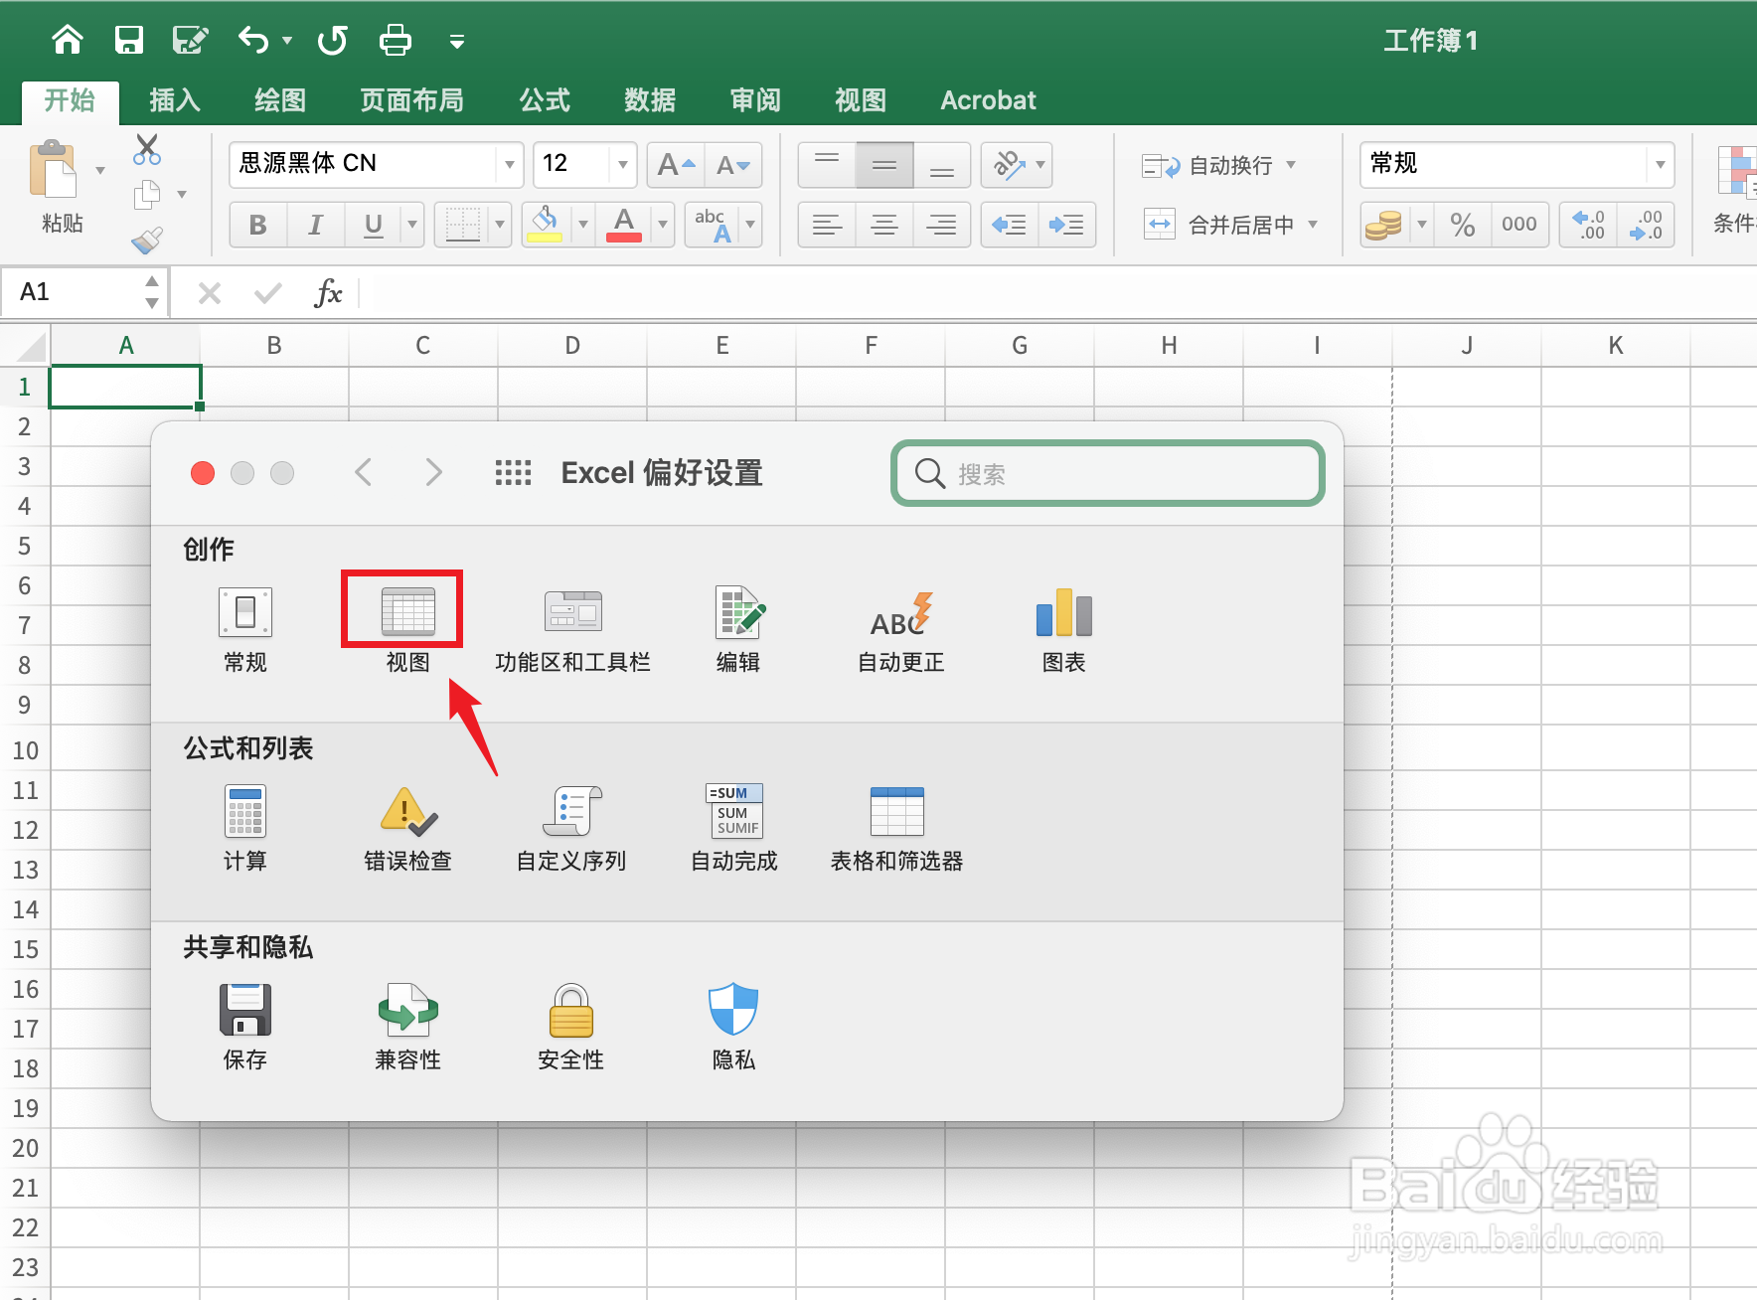
Task: Click the Increase Indent icon
Action: pyautogui.click(x=1067, y=225)
